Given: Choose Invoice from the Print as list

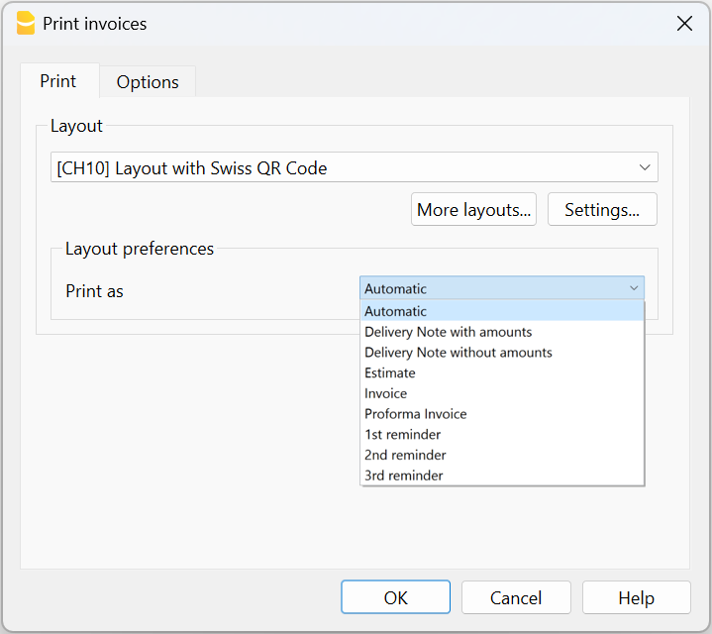Looking at the screenshot, I should point(385,393).
